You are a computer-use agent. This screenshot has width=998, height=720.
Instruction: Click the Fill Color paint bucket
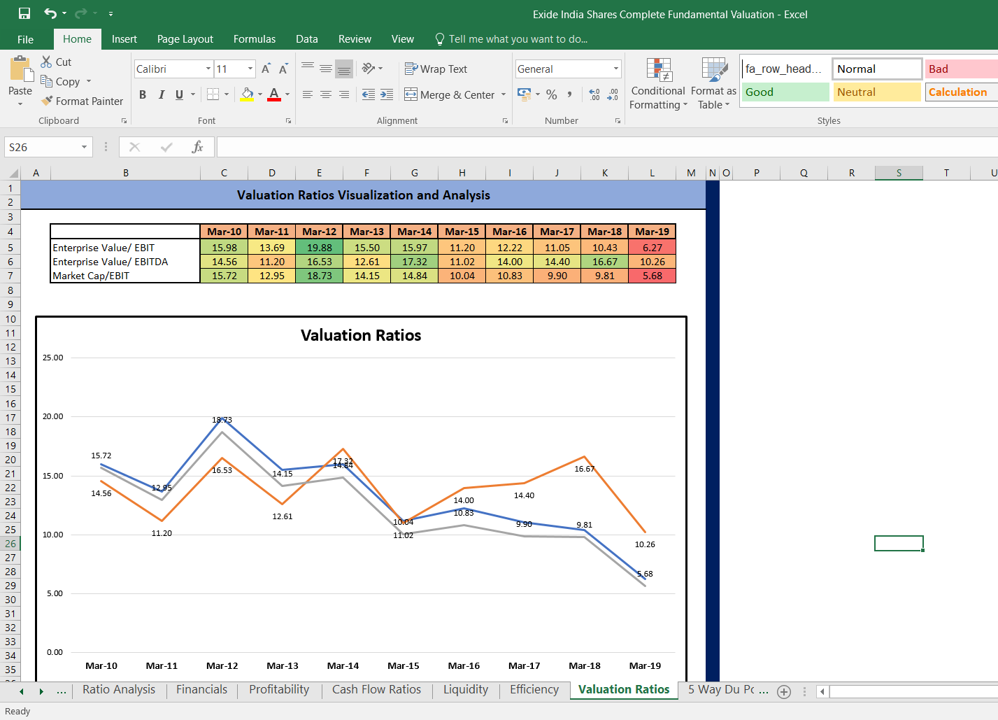(248, 94)
